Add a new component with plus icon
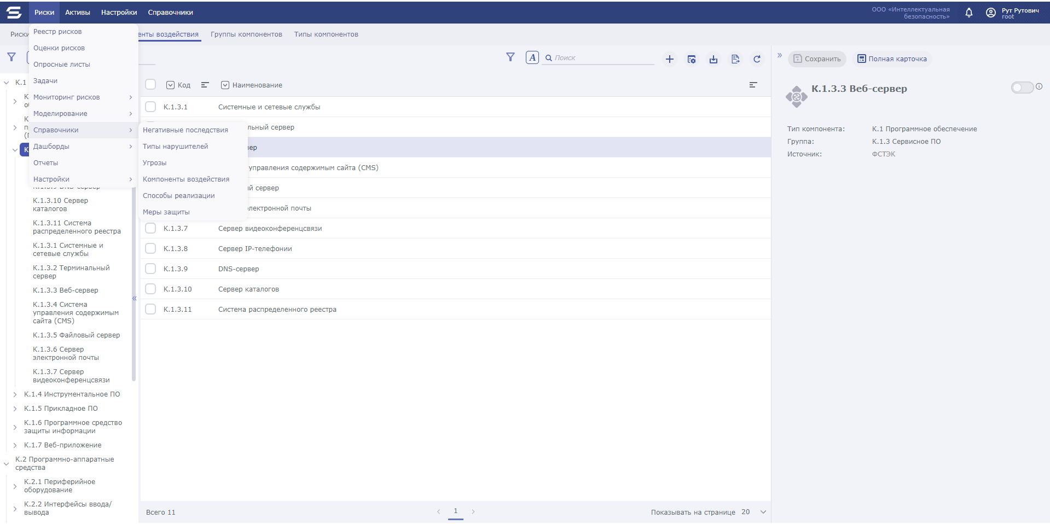This screenshot has height=524, width=1050. [x=670, y=59]
